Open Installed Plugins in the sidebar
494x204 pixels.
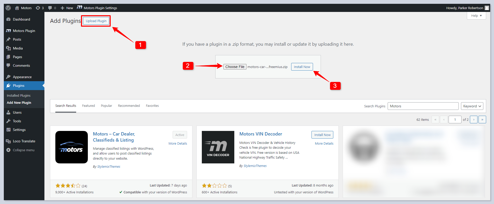19,95
